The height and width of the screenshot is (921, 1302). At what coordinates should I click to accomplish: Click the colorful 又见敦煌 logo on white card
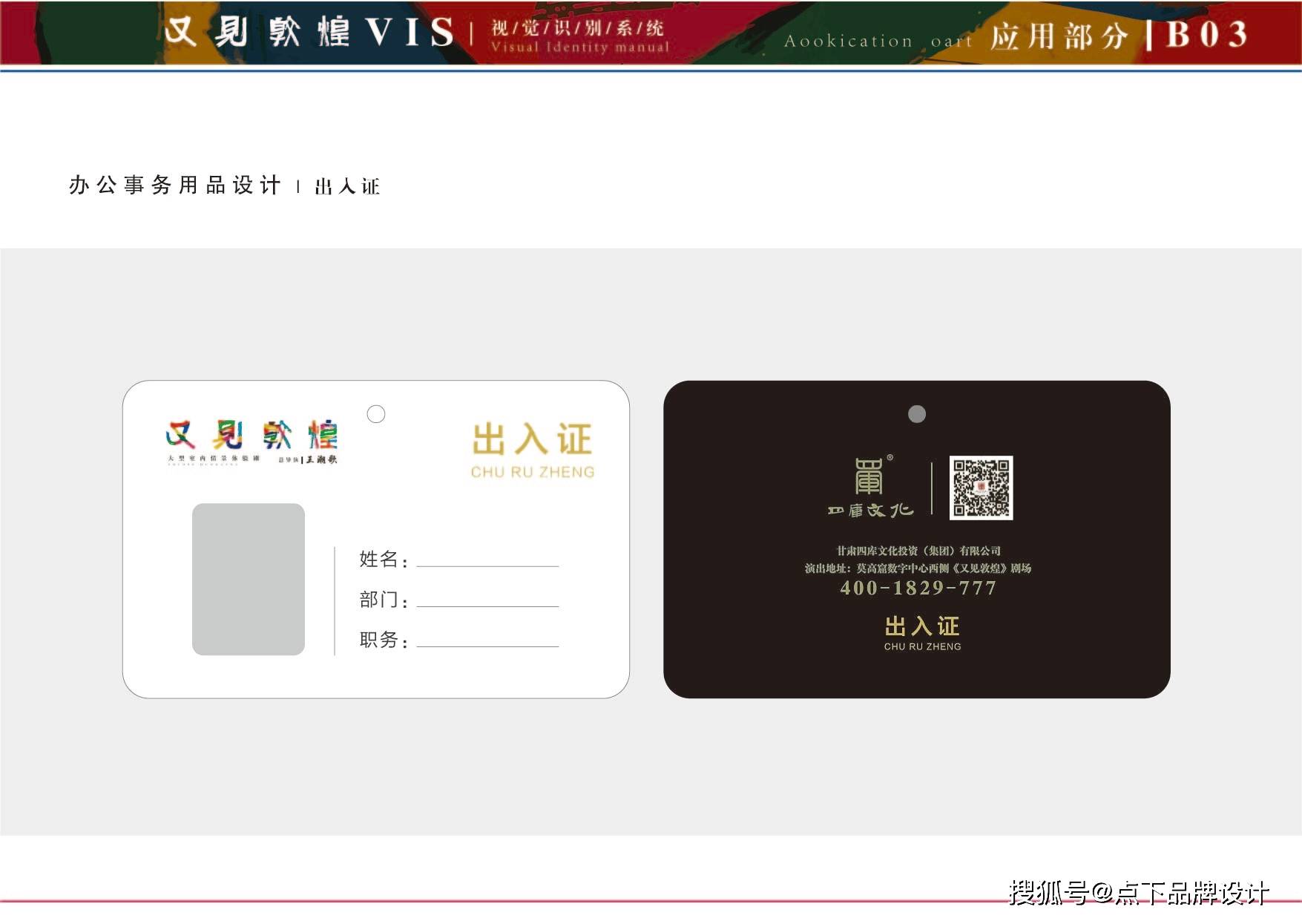(251, 435)
